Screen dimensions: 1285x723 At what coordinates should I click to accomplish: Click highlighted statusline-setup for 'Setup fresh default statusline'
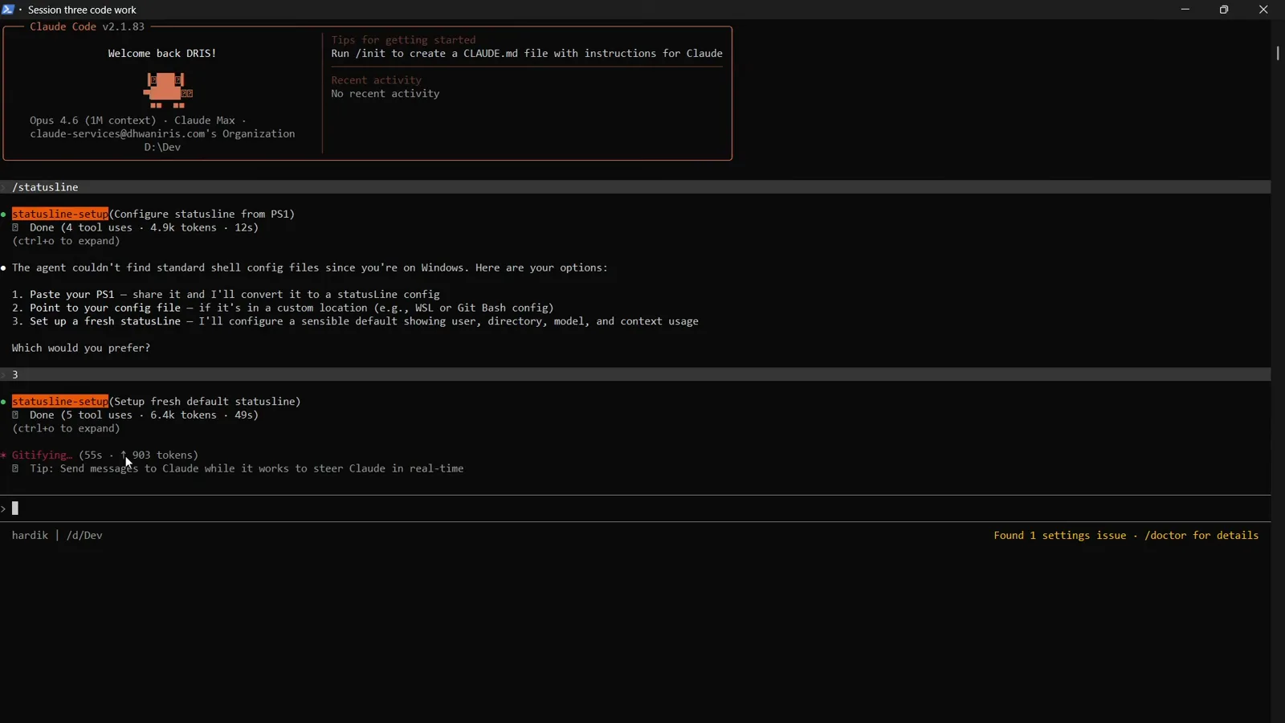point(60,402)
